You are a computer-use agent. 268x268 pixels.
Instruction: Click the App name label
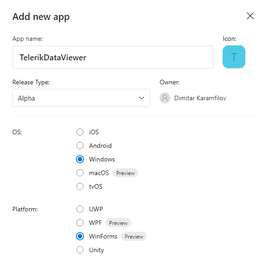[28, 39]
